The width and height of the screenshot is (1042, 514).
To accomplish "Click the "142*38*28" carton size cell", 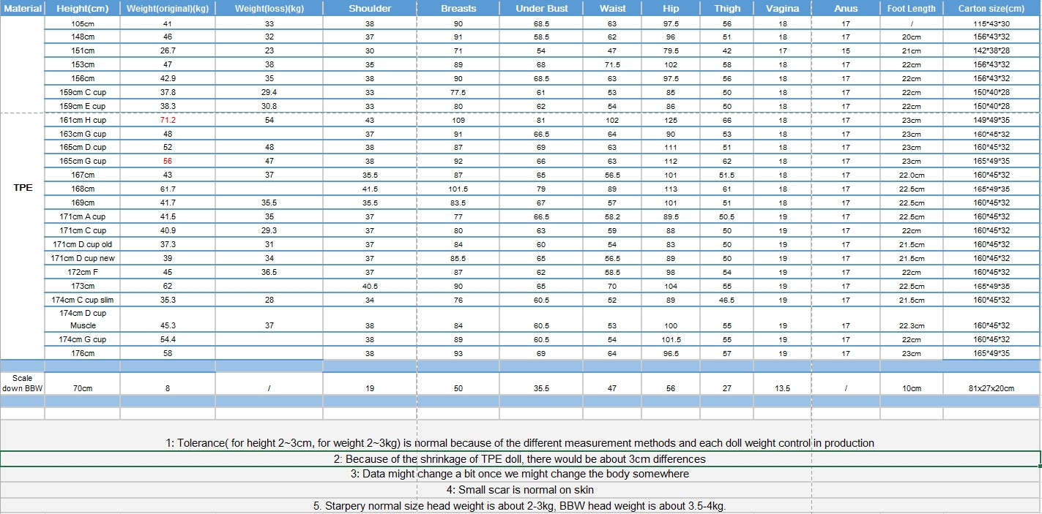I will click(991, 51).
